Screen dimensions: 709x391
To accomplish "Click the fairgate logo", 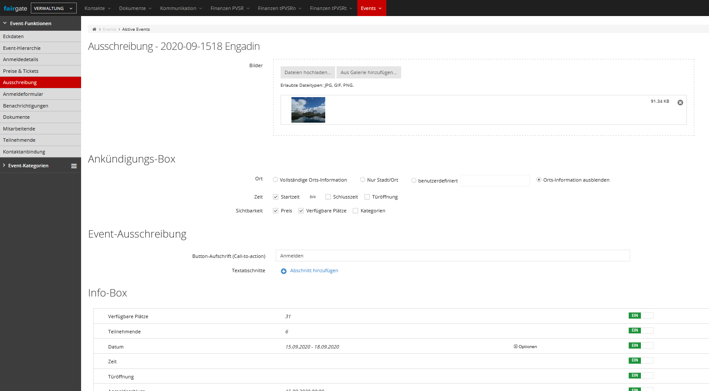I will point(15,8).
